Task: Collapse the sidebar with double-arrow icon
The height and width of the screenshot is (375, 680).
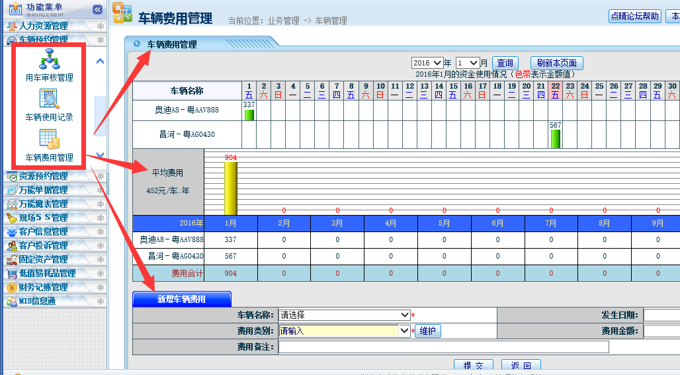Action: point(97,9)
